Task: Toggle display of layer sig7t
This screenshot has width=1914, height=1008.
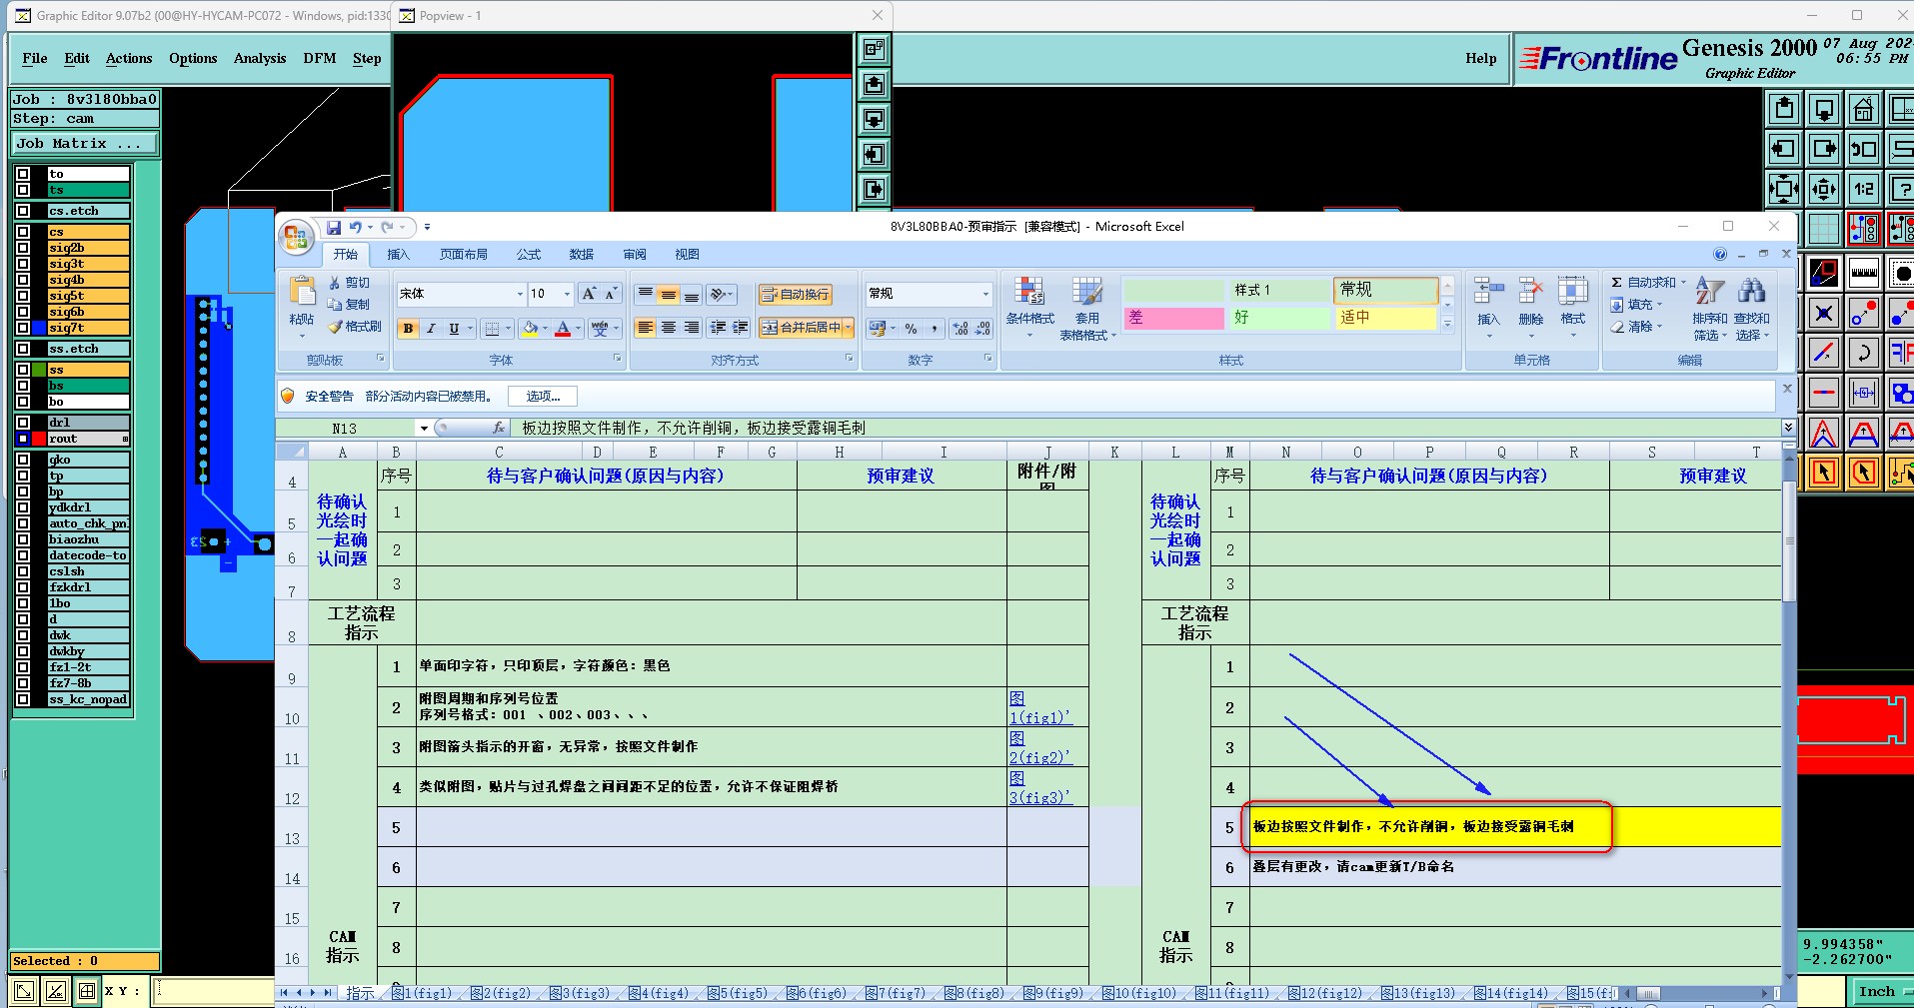Action: [23, 328]
